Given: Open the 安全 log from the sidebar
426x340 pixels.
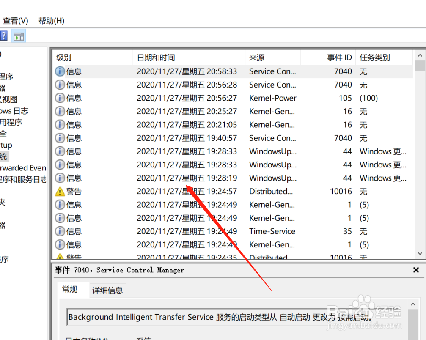Looking at the screenshot, I should pos(3,133).
